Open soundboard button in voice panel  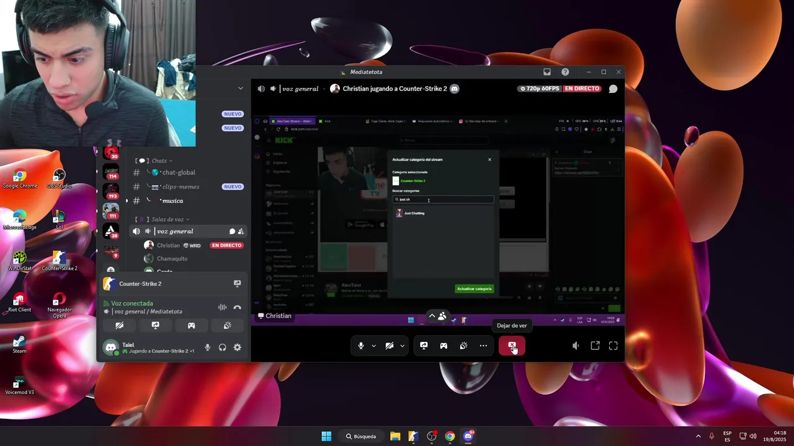click(228, 325)
